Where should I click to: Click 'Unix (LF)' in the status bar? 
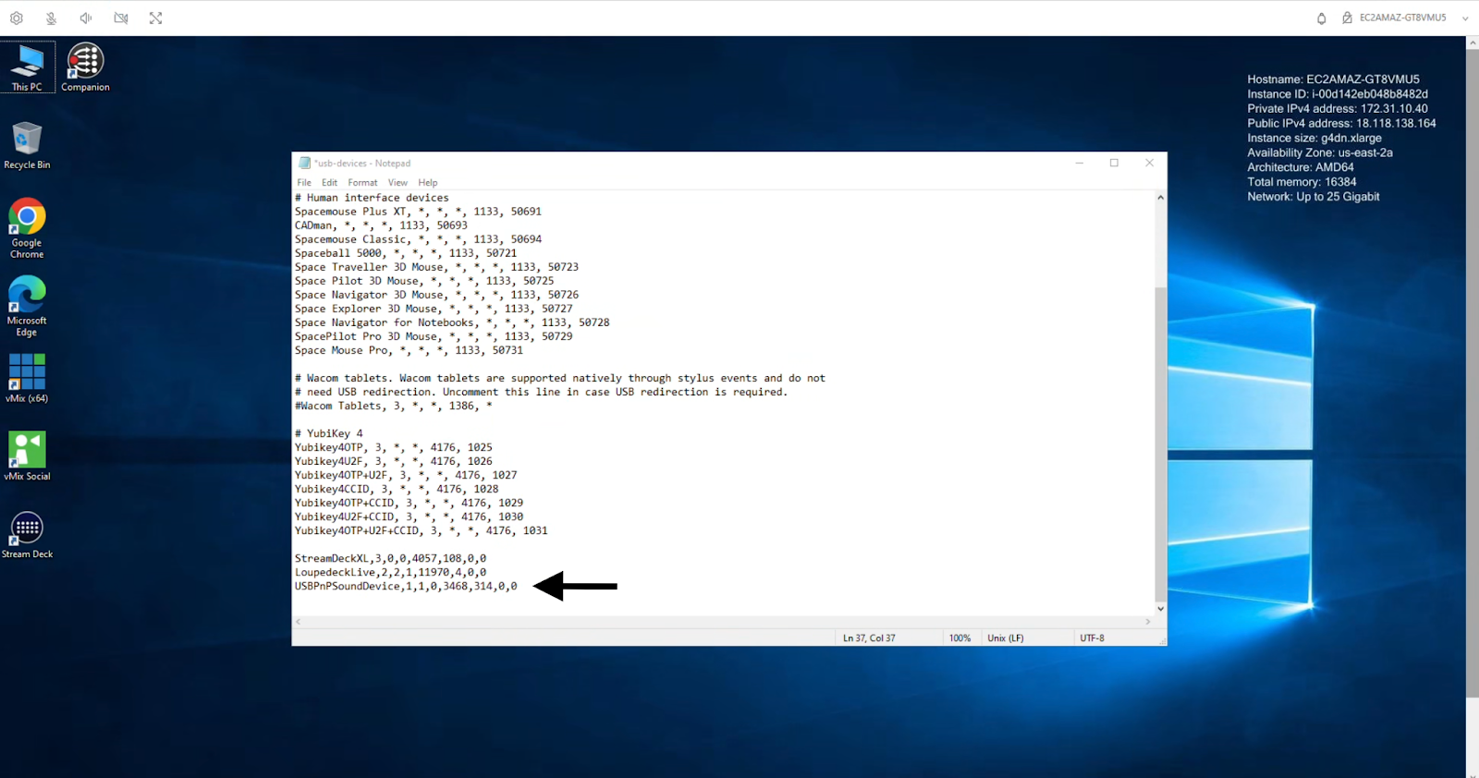tap(1006, 638)
